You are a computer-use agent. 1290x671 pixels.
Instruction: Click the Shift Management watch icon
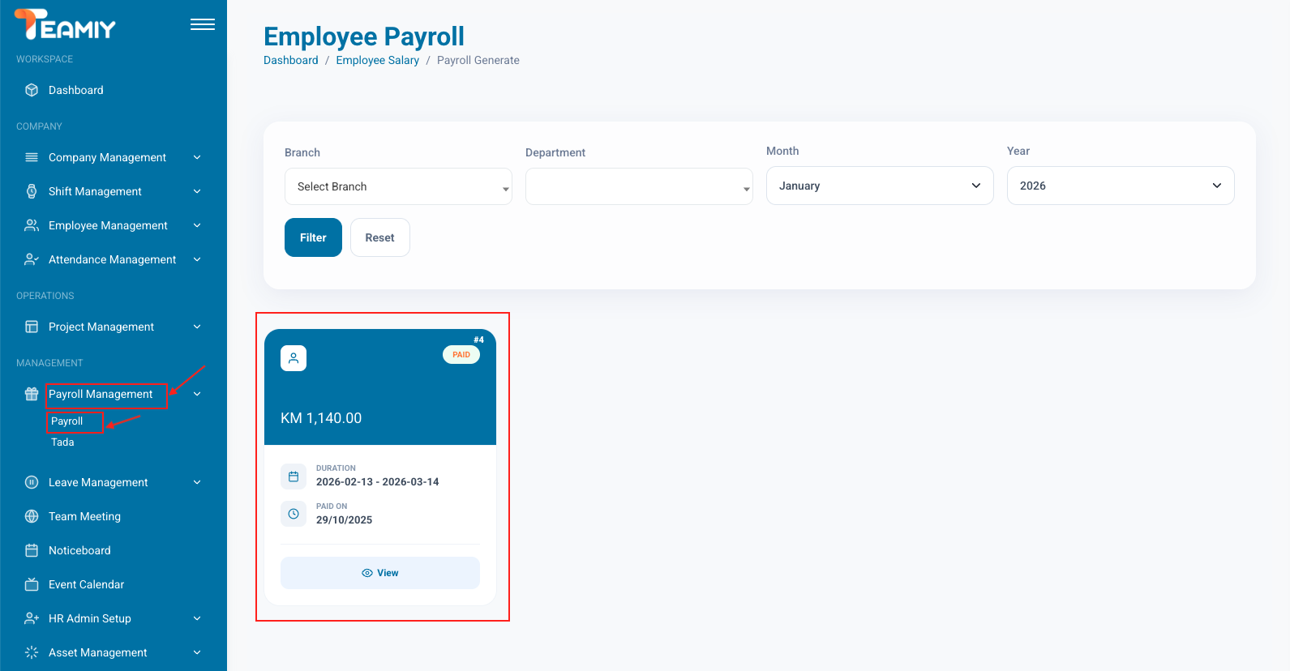click(x=32, y=191)
